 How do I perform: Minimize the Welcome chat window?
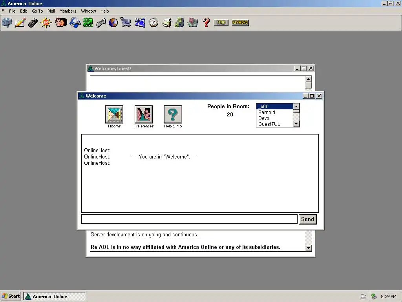point(305,96)
